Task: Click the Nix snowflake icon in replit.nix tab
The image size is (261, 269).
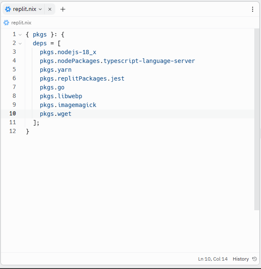Action: coord(8,9)
